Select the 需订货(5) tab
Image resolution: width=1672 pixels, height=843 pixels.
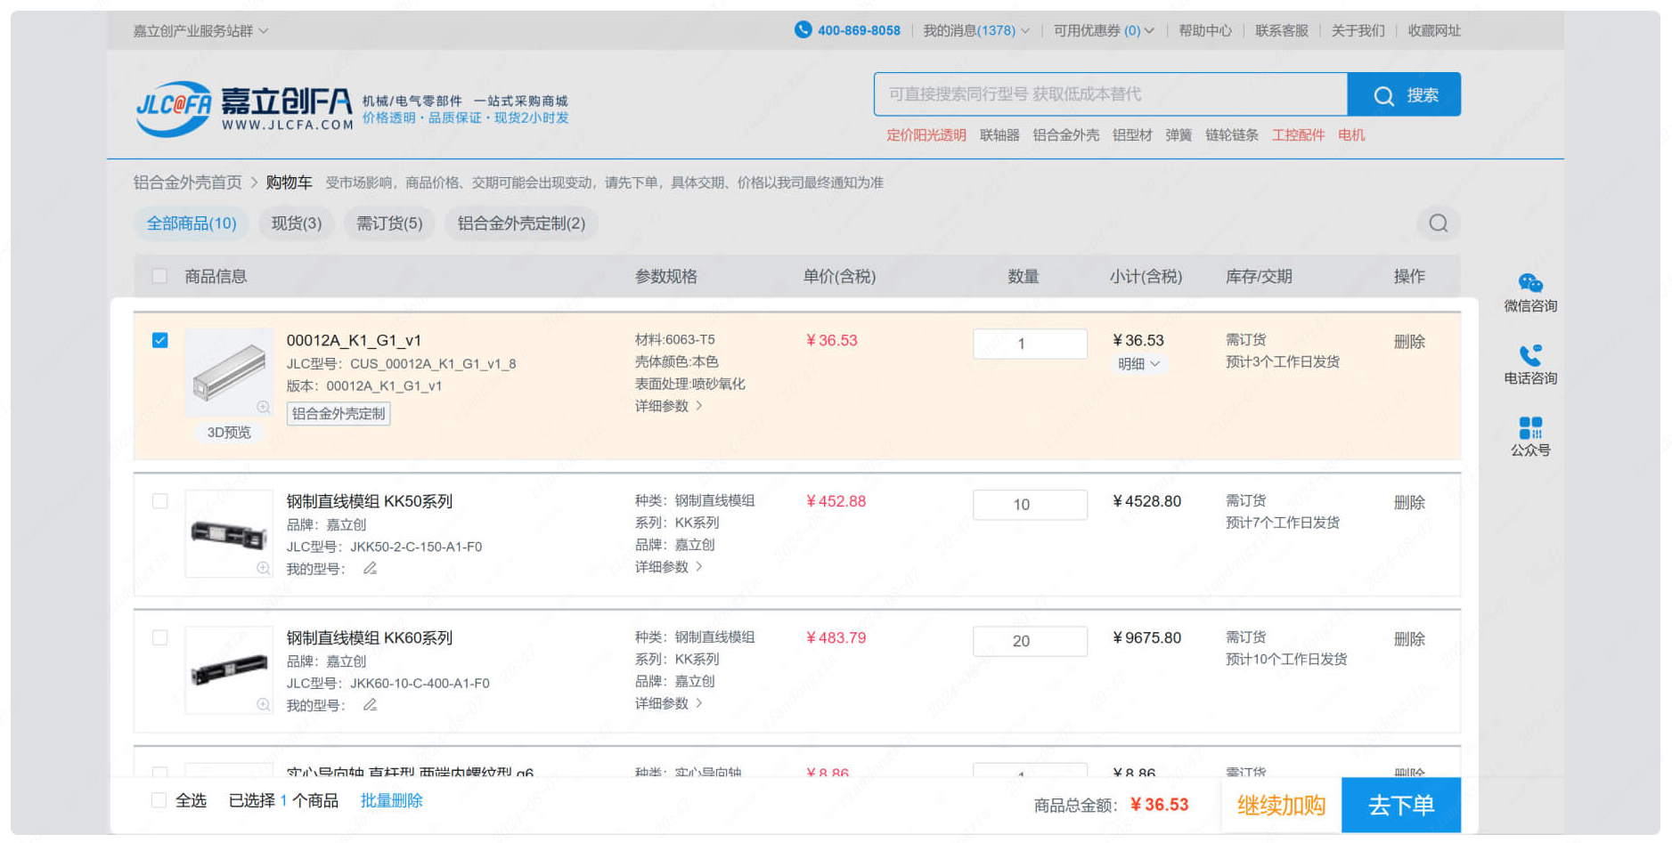pos(389,223)
